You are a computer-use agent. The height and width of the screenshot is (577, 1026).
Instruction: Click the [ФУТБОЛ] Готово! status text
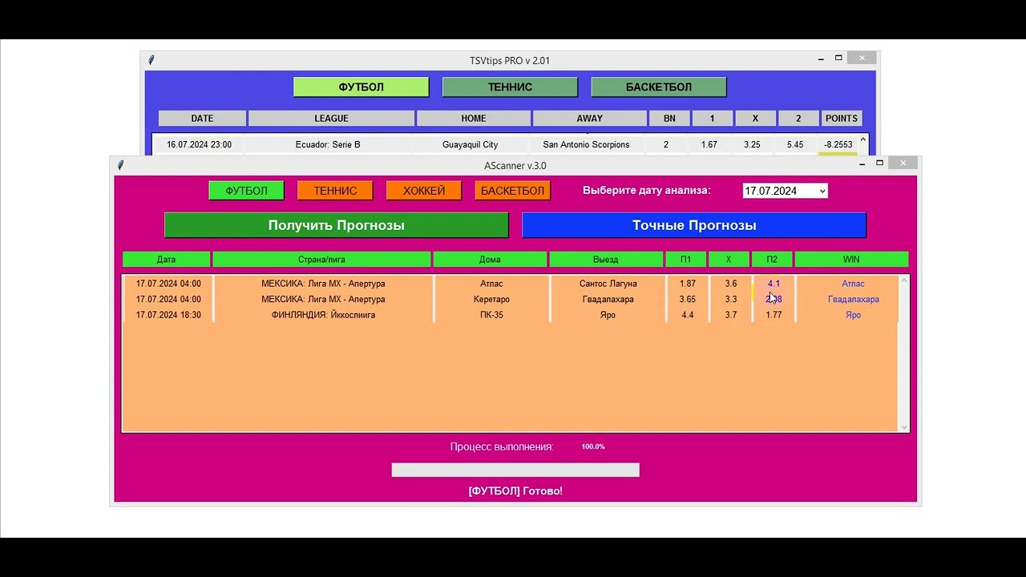515,491
